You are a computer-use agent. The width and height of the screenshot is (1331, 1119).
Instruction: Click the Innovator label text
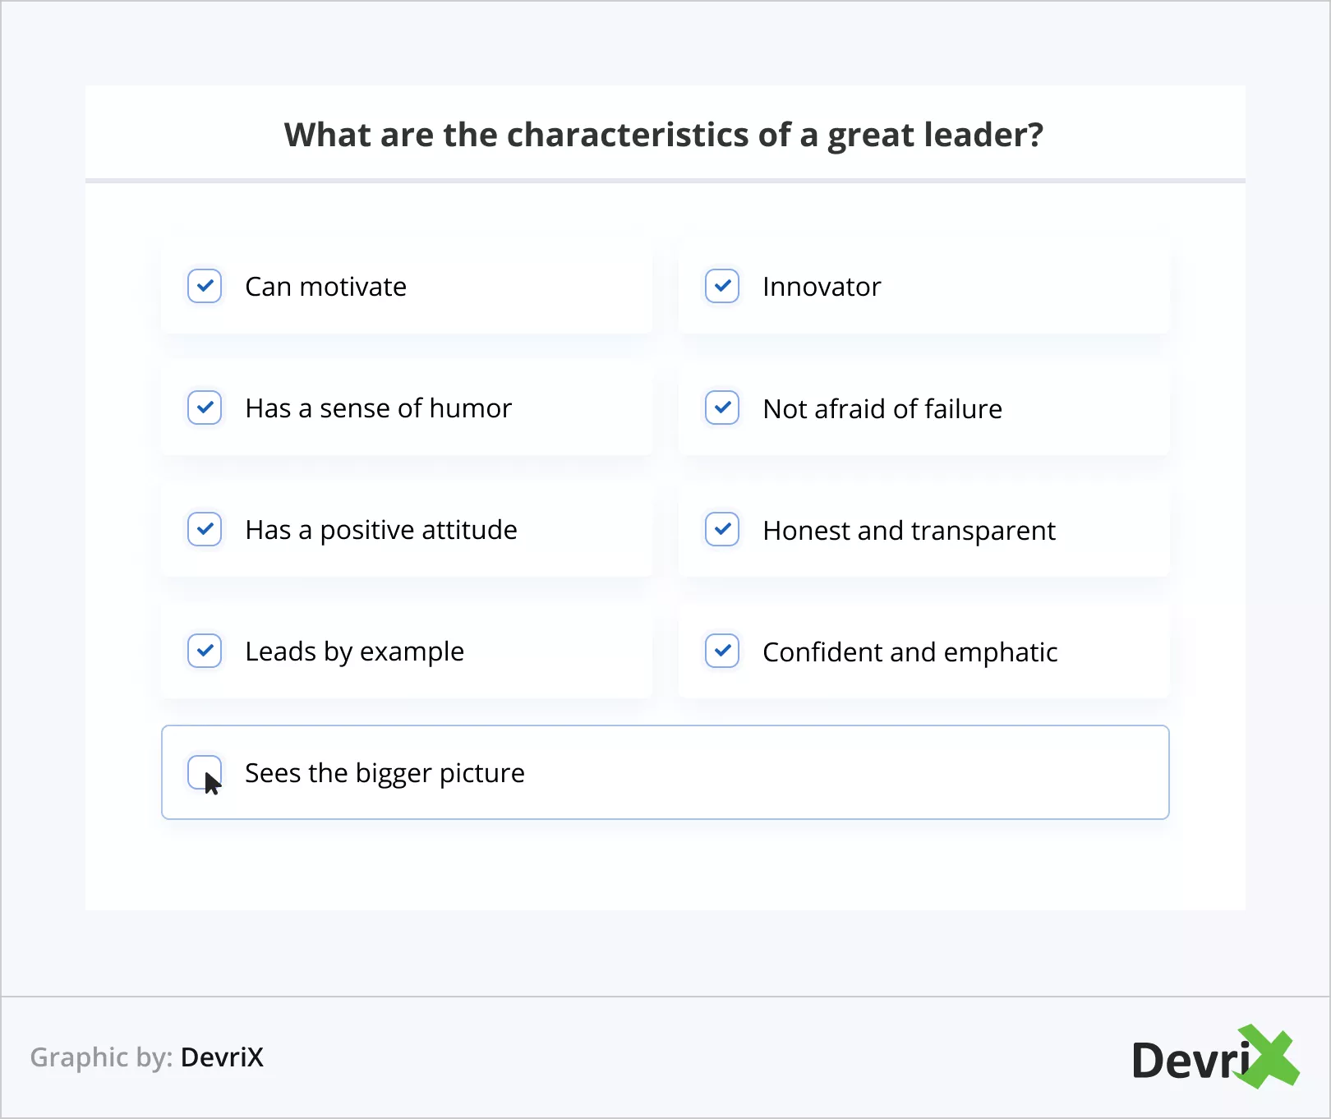pyautogui.click(x=822, y=287)
